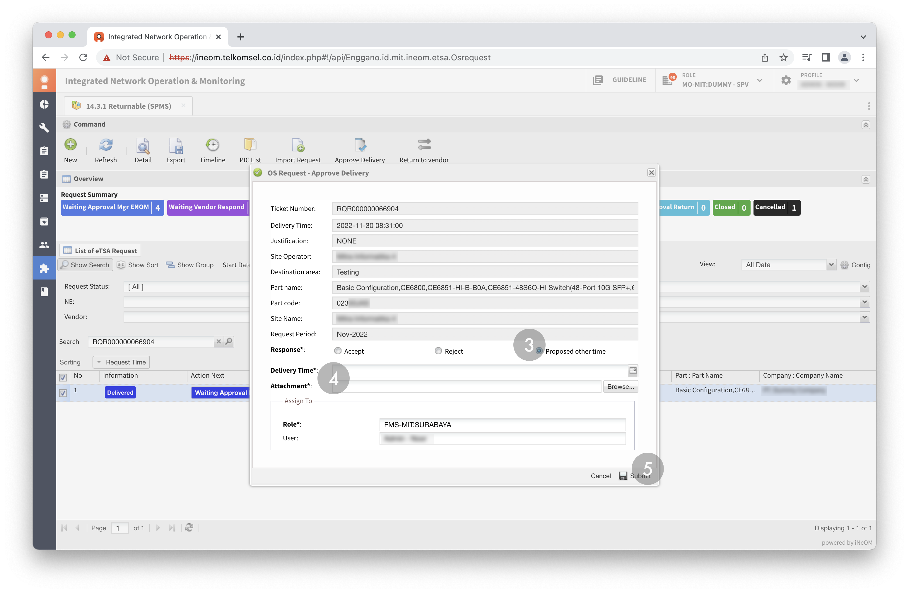Open the calendar picker for Delivery Time

[x=633, y=370]
